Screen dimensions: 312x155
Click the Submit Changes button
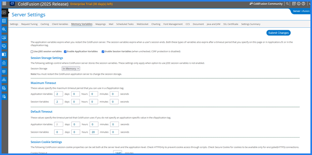click(x=278, y=33)
